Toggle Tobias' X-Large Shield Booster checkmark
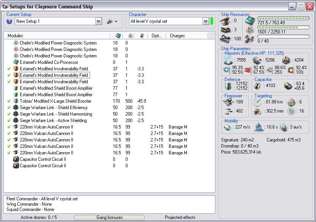This screenshot has height=222, width=316. pyautogui.click(x=9, y=101)
